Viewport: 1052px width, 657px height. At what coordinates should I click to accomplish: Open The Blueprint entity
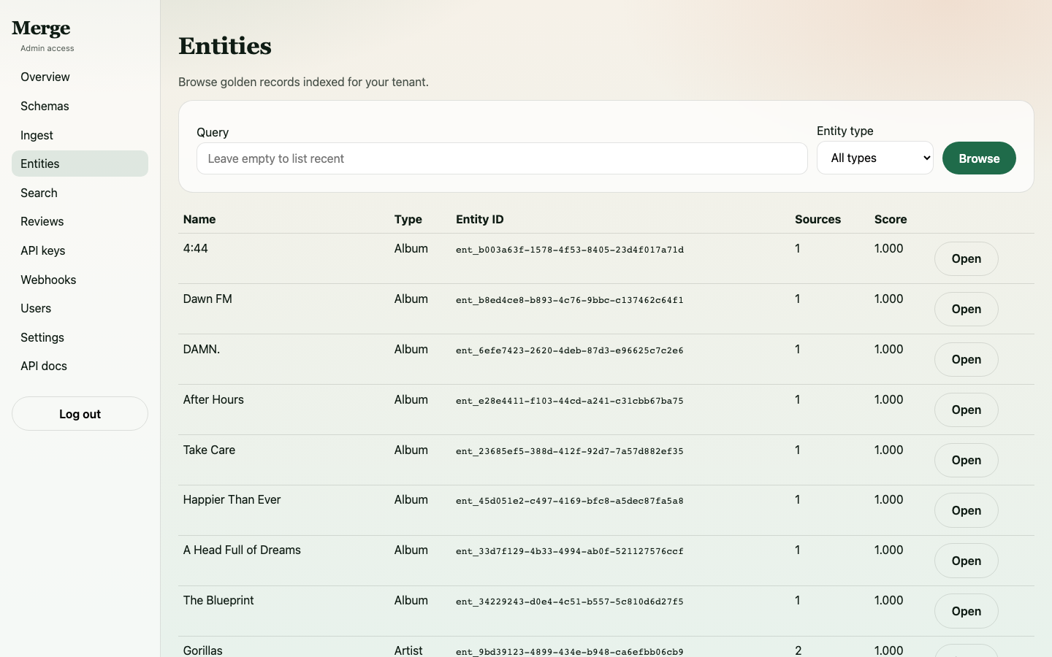[966, 611]
